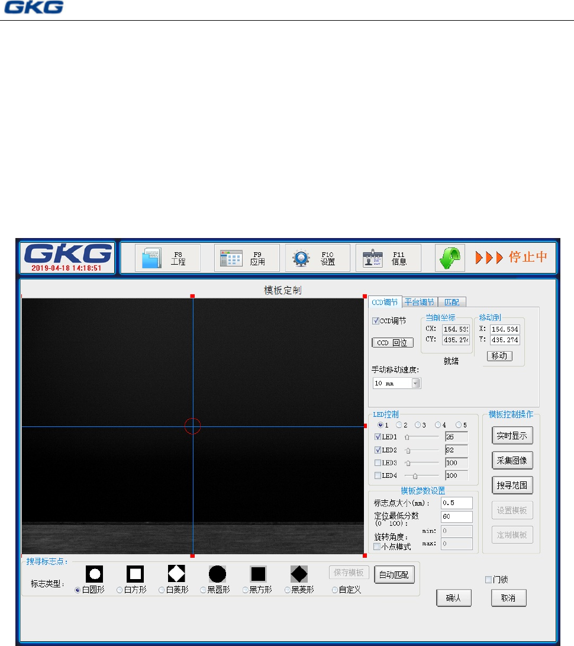
Task: Click the 确认 confirm button
Action: 454,598
